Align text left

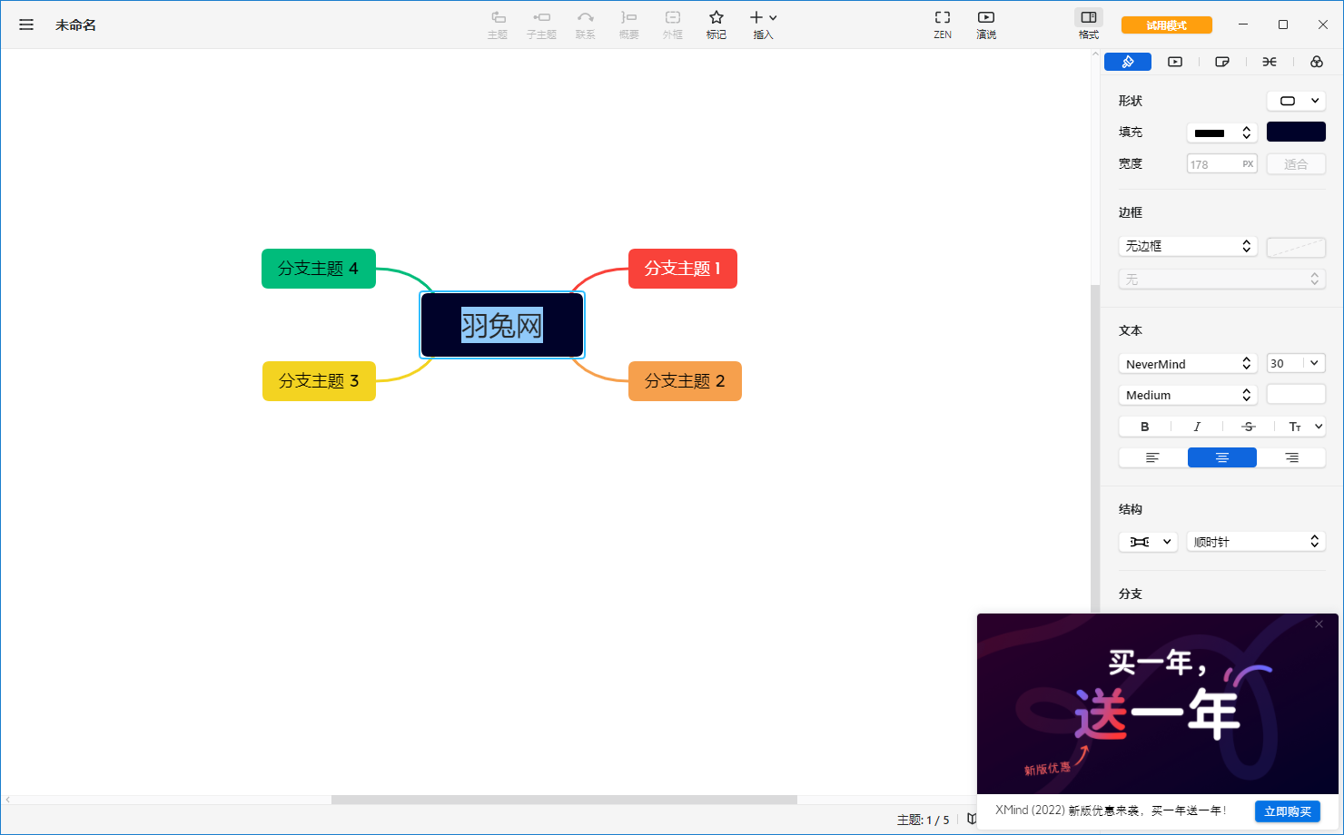(x=1153, y=457)
